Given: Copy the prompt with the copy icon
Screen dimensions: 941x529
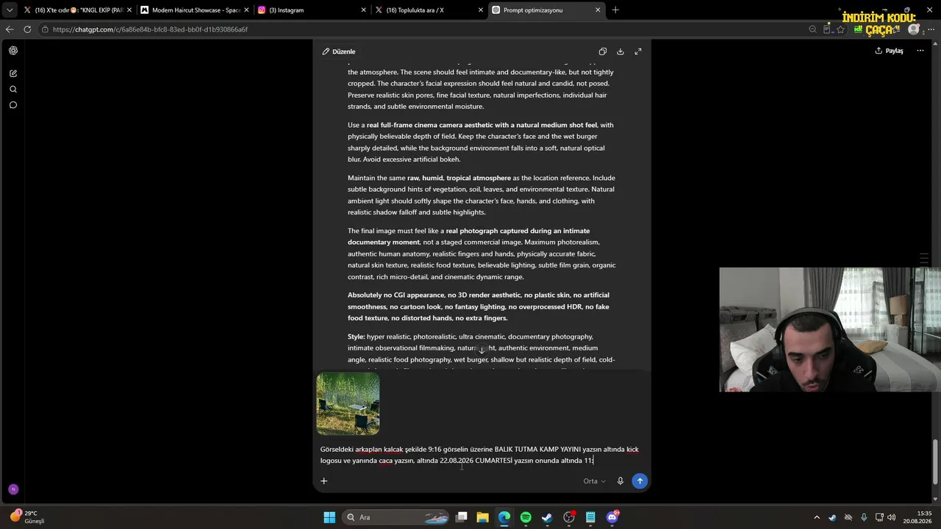Looking at the screenshot, I should (x=603, y=51).
